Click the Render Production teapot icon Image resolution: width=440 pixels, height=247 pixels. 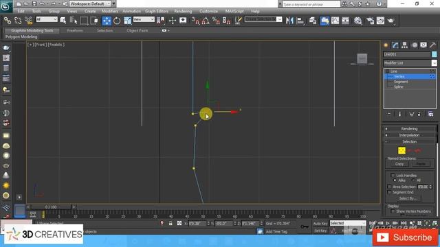click(x=391, y=21)
